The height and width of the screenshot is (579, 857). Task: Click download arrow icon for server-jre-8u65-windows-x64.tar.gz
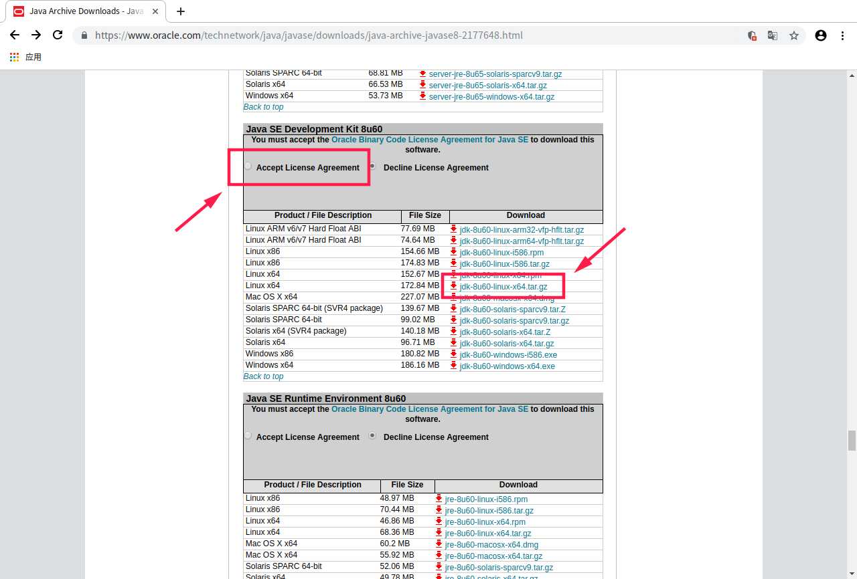pyautogui.click(x=423, y=96)
